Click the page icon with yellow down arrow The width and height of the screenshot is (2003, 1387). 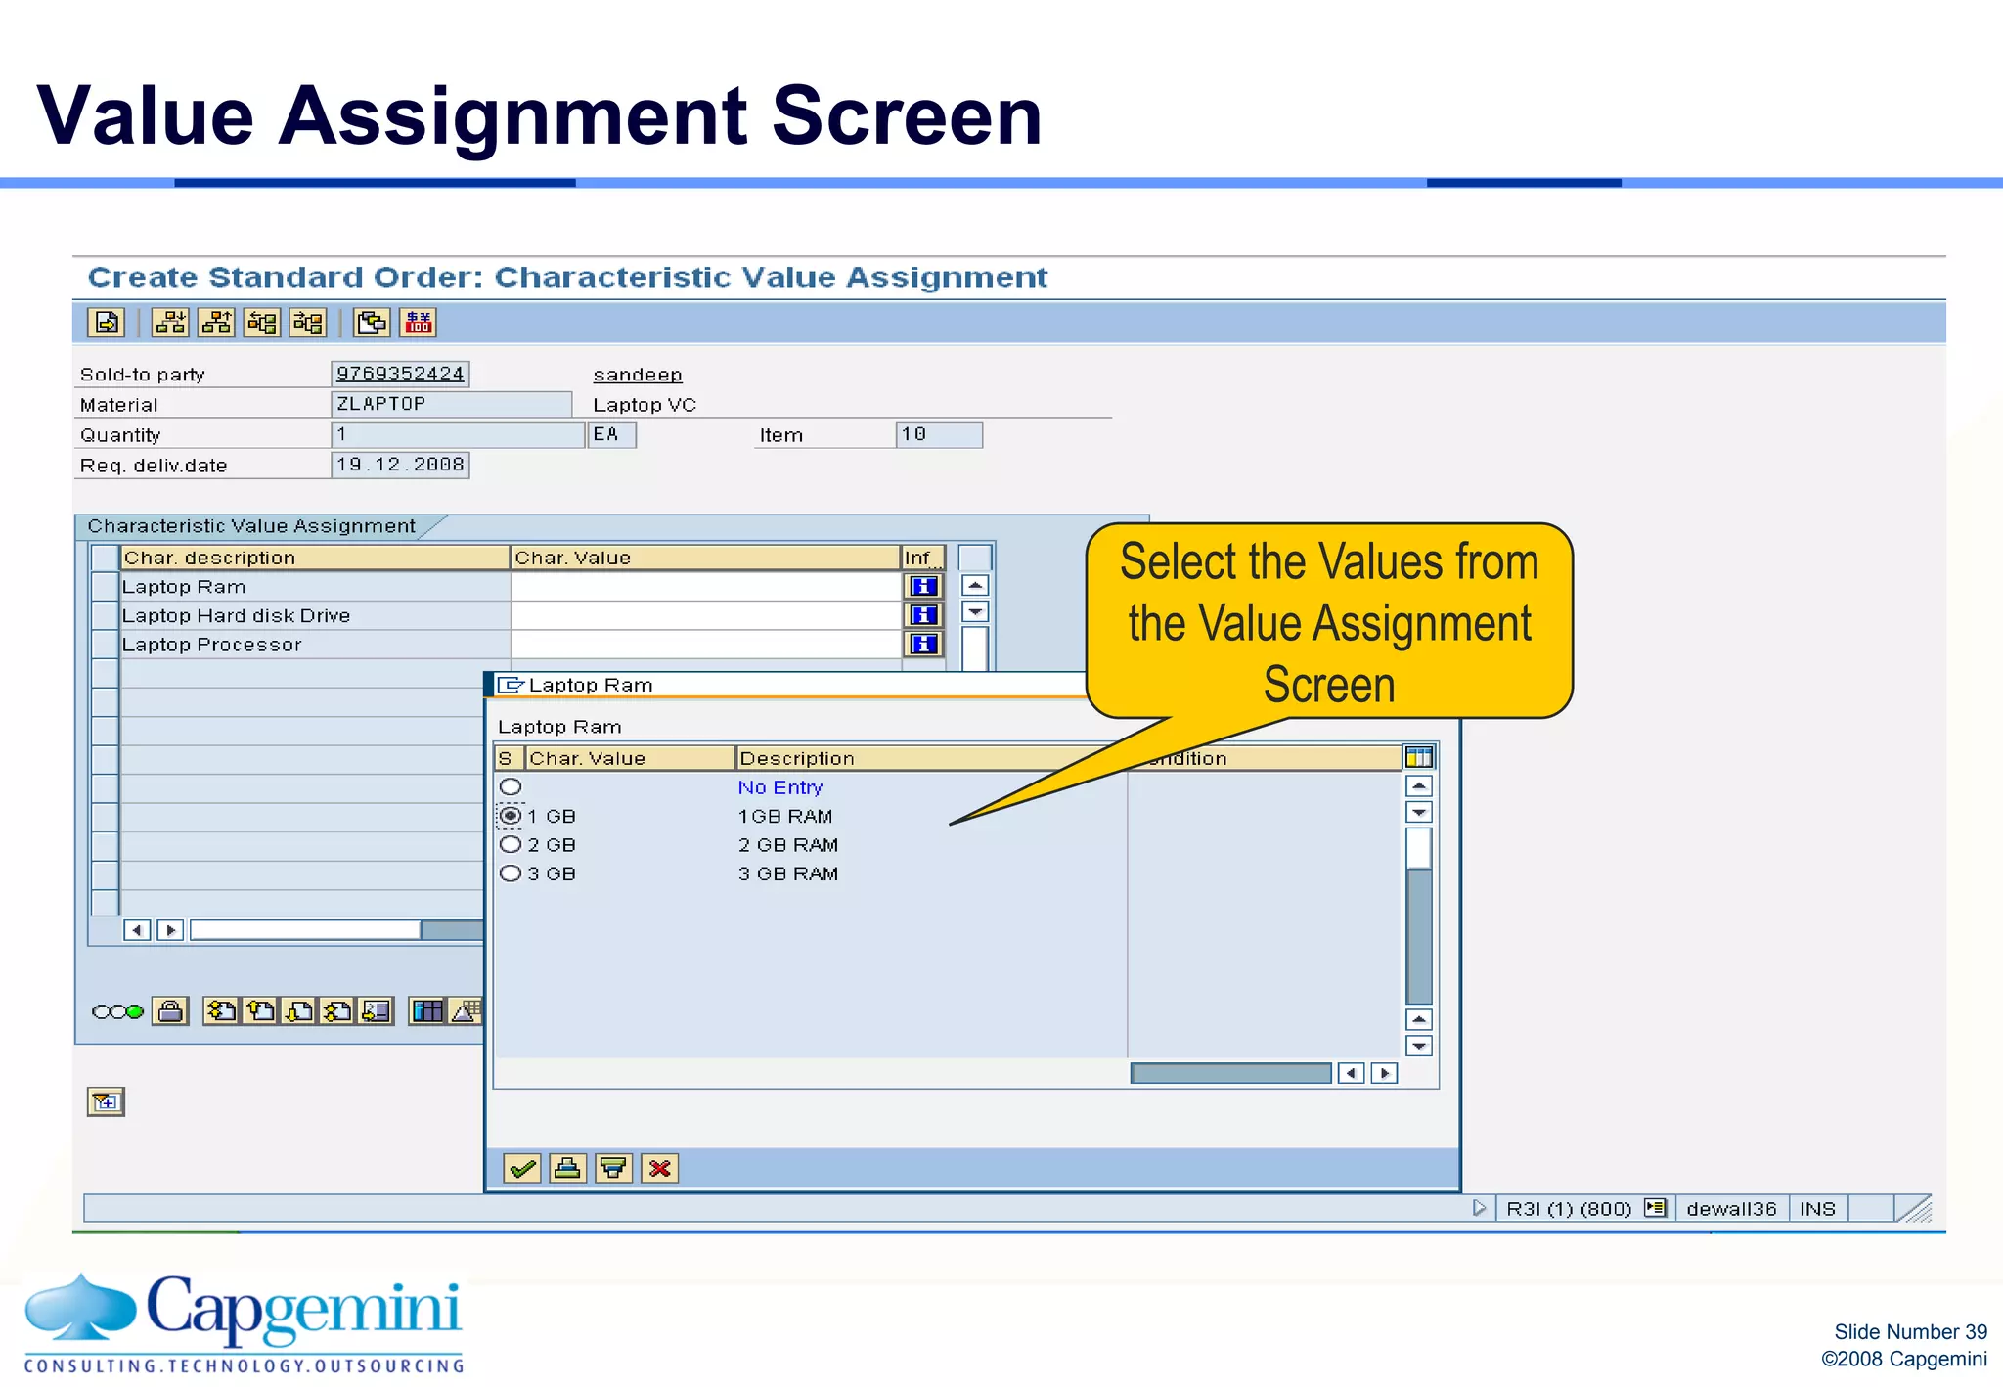click(299, 1010)
